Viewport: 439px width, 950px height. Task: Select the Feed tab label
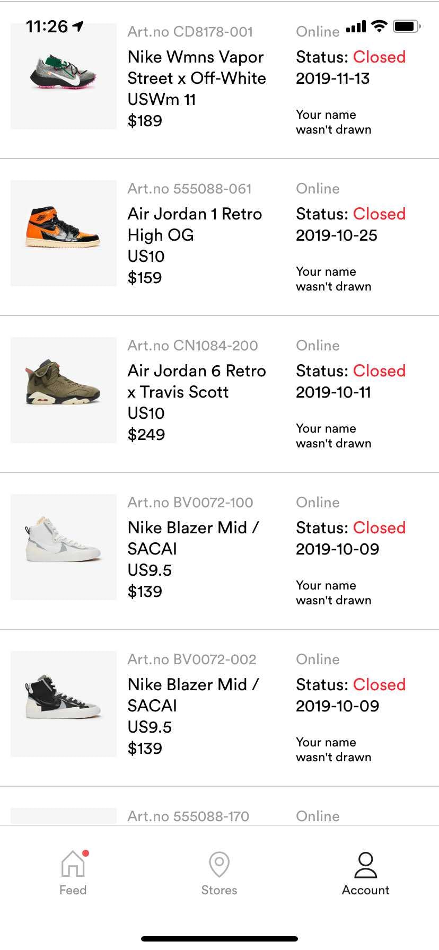(73, 890)
